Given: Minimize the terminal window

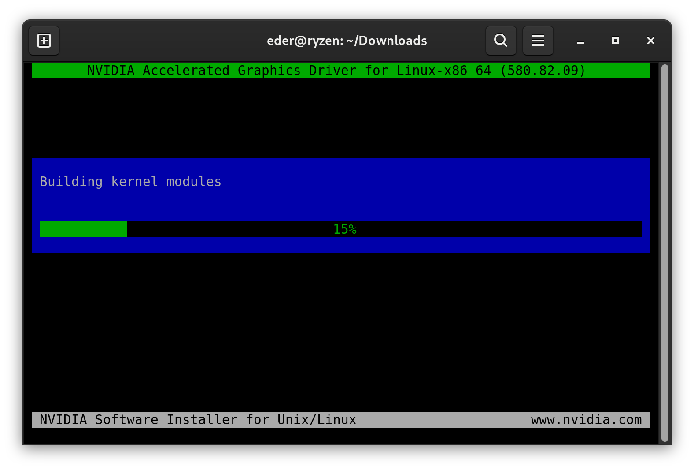Looking at the screenshot, I should coord(580,41).
